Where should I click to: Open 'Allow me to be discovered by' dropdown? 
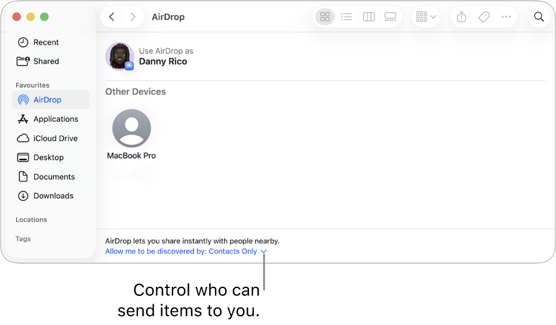point(186,252)
